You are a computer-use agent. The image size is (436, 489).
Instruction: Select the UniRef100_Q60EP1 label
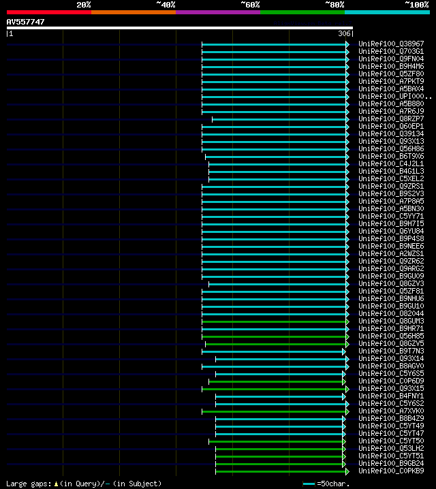391,126
